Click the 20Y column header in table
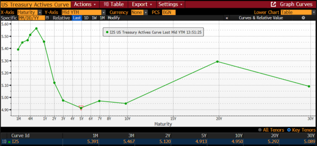This screenshot has height=146, width=317. 275,135
